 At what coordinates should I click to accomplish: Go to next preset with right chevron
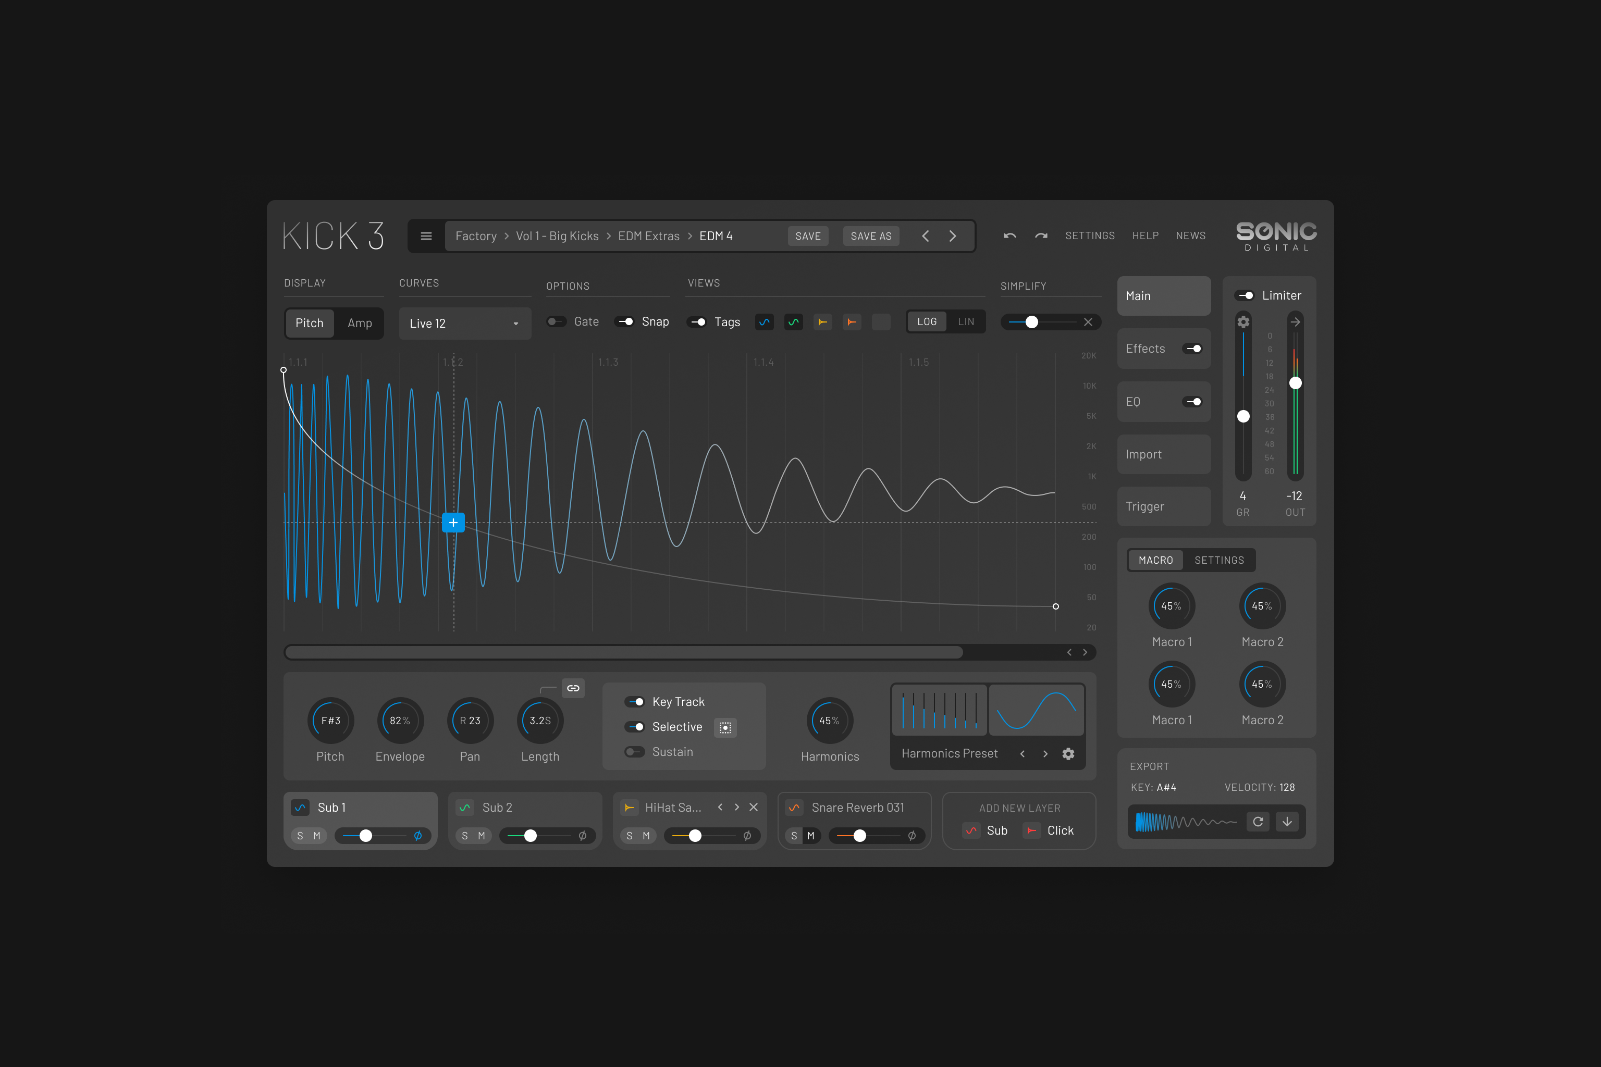click(952, 236)
